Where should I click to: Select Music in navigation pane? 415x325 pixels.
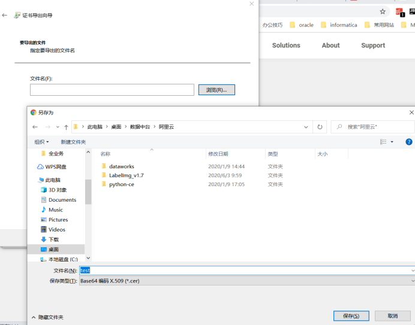click(52, 210)
